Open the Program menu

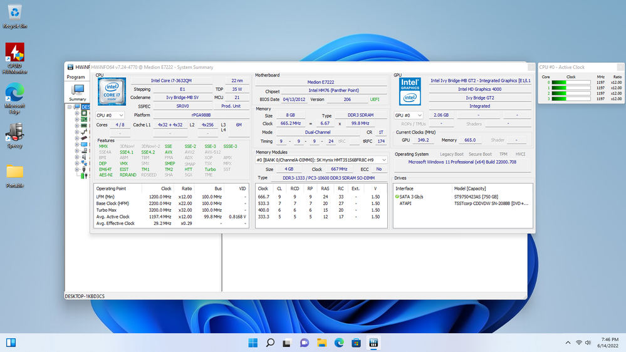point(76,77)
